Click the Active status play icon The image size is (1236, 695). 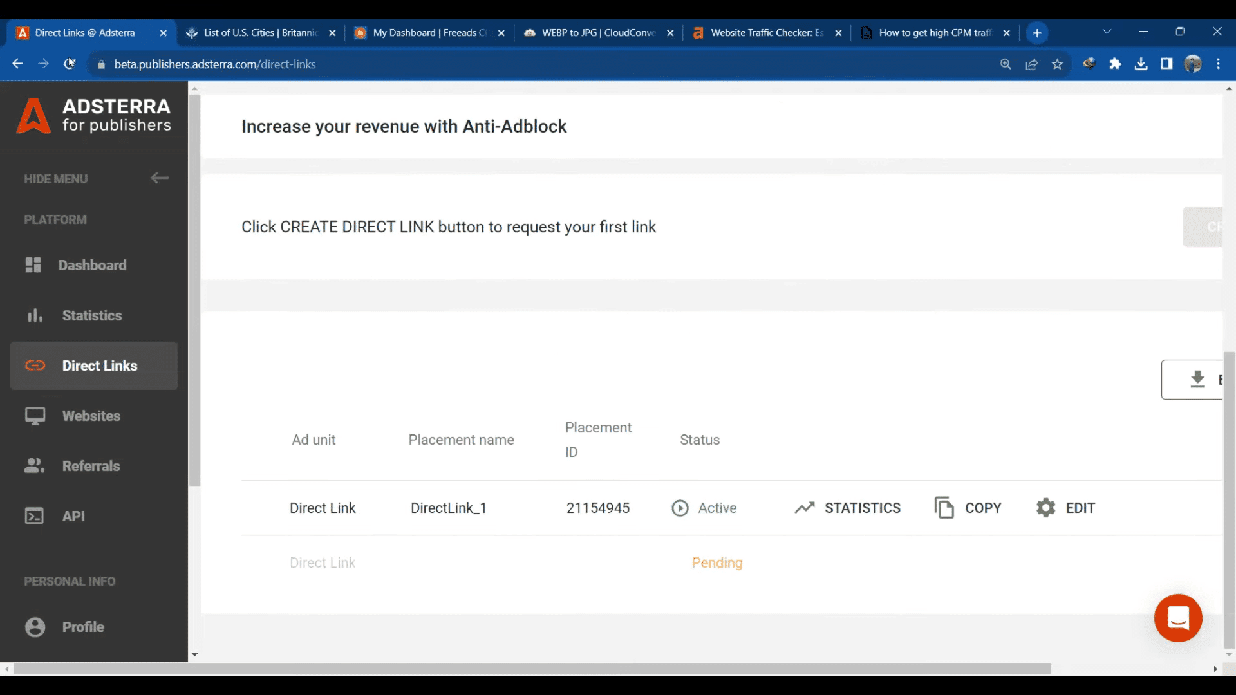click(x=680, y=508)
